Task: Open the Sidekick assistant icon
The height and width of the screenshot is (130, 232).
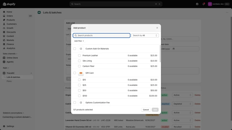Action: (197, 4)
